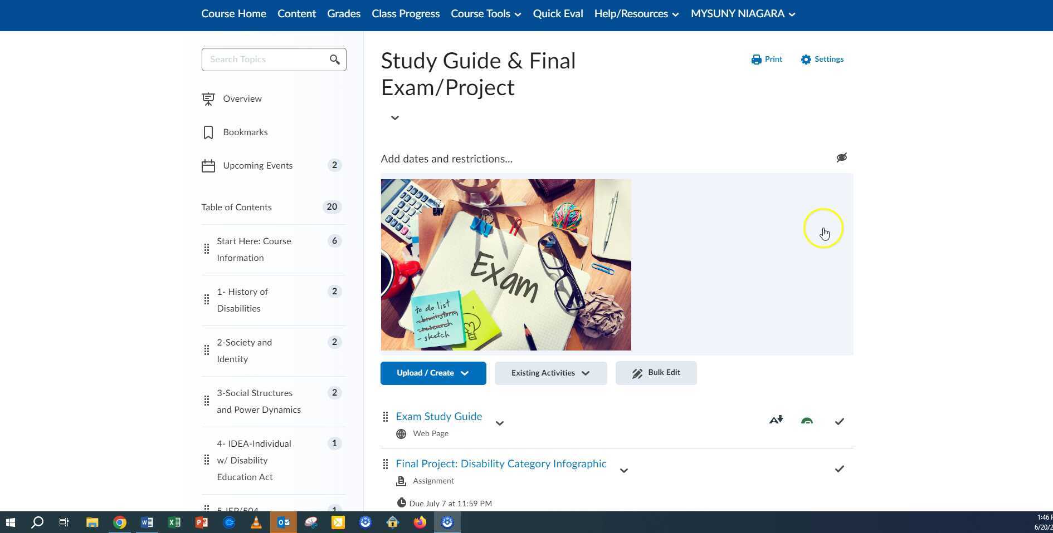
Task: Open the Exam Study Guide web page link
Action: click(x=438, y=416)
